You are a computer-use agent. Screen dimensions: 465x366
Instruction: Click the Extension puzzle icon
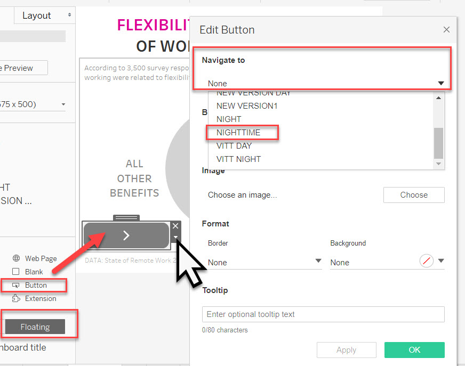click(x=15, y=298)
